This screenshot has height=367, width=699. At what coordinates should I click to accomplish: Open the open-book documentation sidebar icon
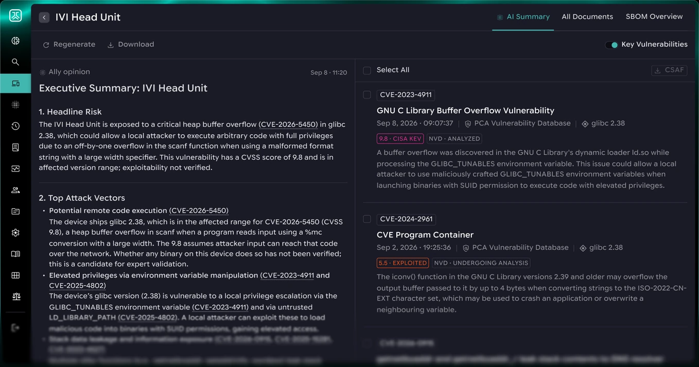coord(15,254)
